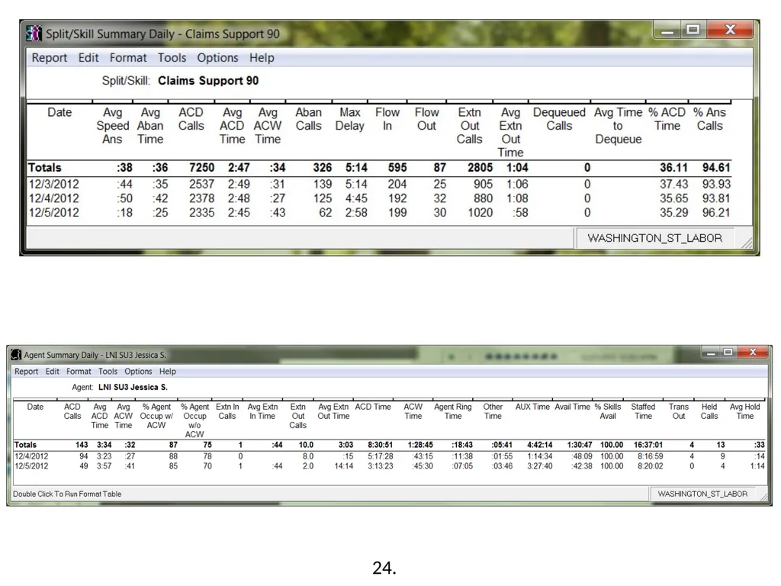The width and height of the screenshot is (781, 586).
Task: Click Extn Out Calls value 1020
Action: click(x=480, y=213)
